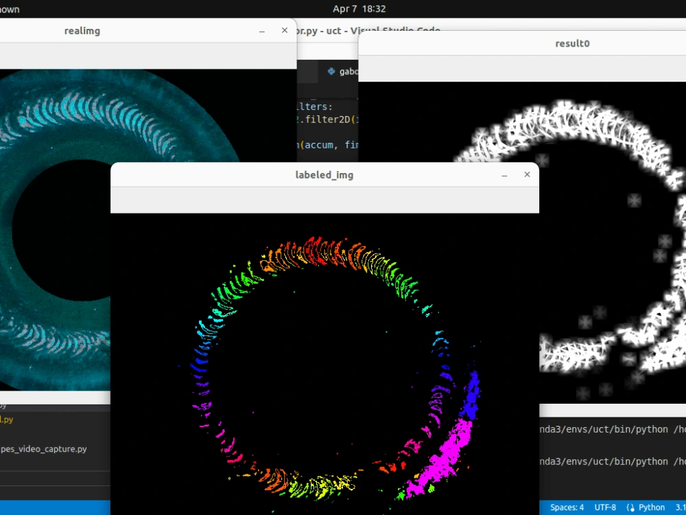Click second envs/uct/bin/python terminal line
Viewport: 686px width, 515px height.
(612, 461)
